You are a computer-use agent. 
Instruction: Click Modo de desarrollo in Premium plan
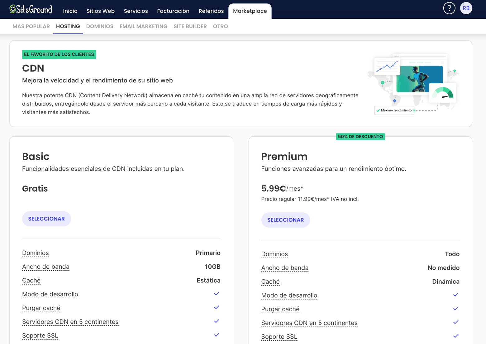[289, 295]
